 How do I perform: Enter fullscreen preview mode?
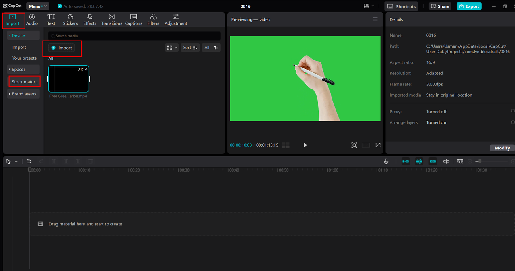378,145
